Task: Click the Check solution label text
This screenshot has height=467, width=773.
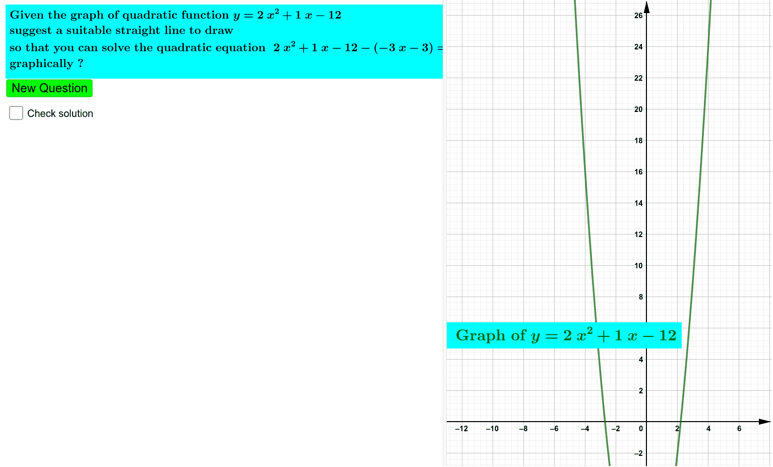Action: pos(60,113)
